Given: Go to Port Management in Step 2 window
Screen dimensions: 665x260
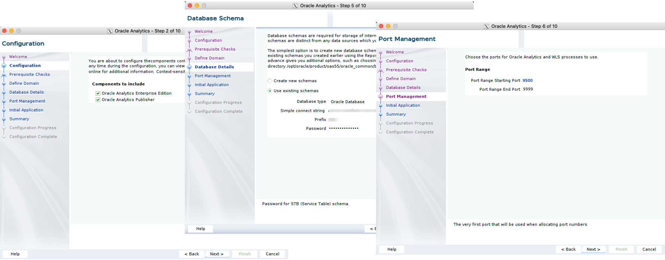Looking at the screenshot, I should [x=27, y=101].
